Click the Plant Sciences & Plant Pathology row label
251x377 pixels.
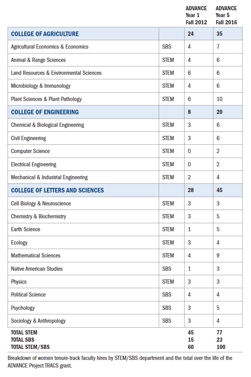click(46, 99)
